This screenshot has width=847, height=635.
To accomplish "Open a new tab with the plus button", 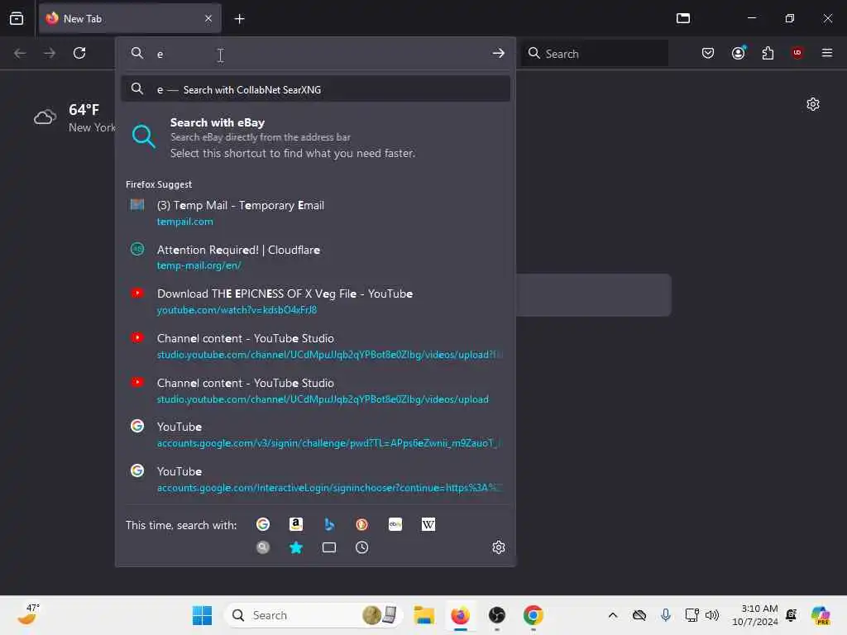I will pyautogui.click(x=239, y=19).
